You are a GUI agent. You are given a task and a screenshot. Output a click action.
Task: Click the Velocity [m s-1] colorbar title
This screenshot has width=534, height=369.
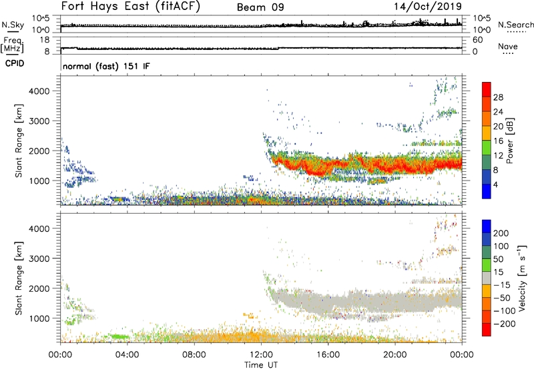pyautogui.click(x=521, y=278)
